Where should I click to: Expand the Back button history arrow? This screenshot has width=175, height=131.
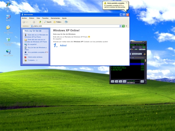[x=30, y=22]
